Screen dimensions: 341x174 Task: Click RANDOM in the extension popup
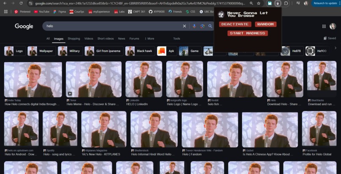pos(266,25)
